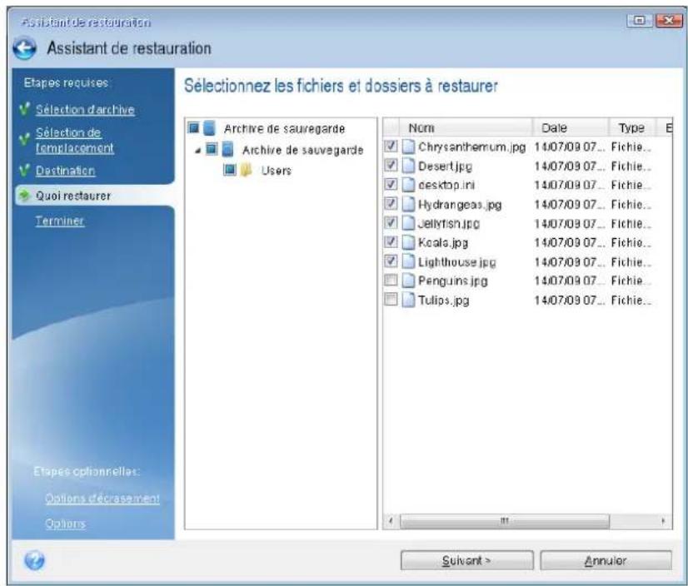Open the Options optional step
The height and width of the screenshot is (586, 688).
point(65,524)
